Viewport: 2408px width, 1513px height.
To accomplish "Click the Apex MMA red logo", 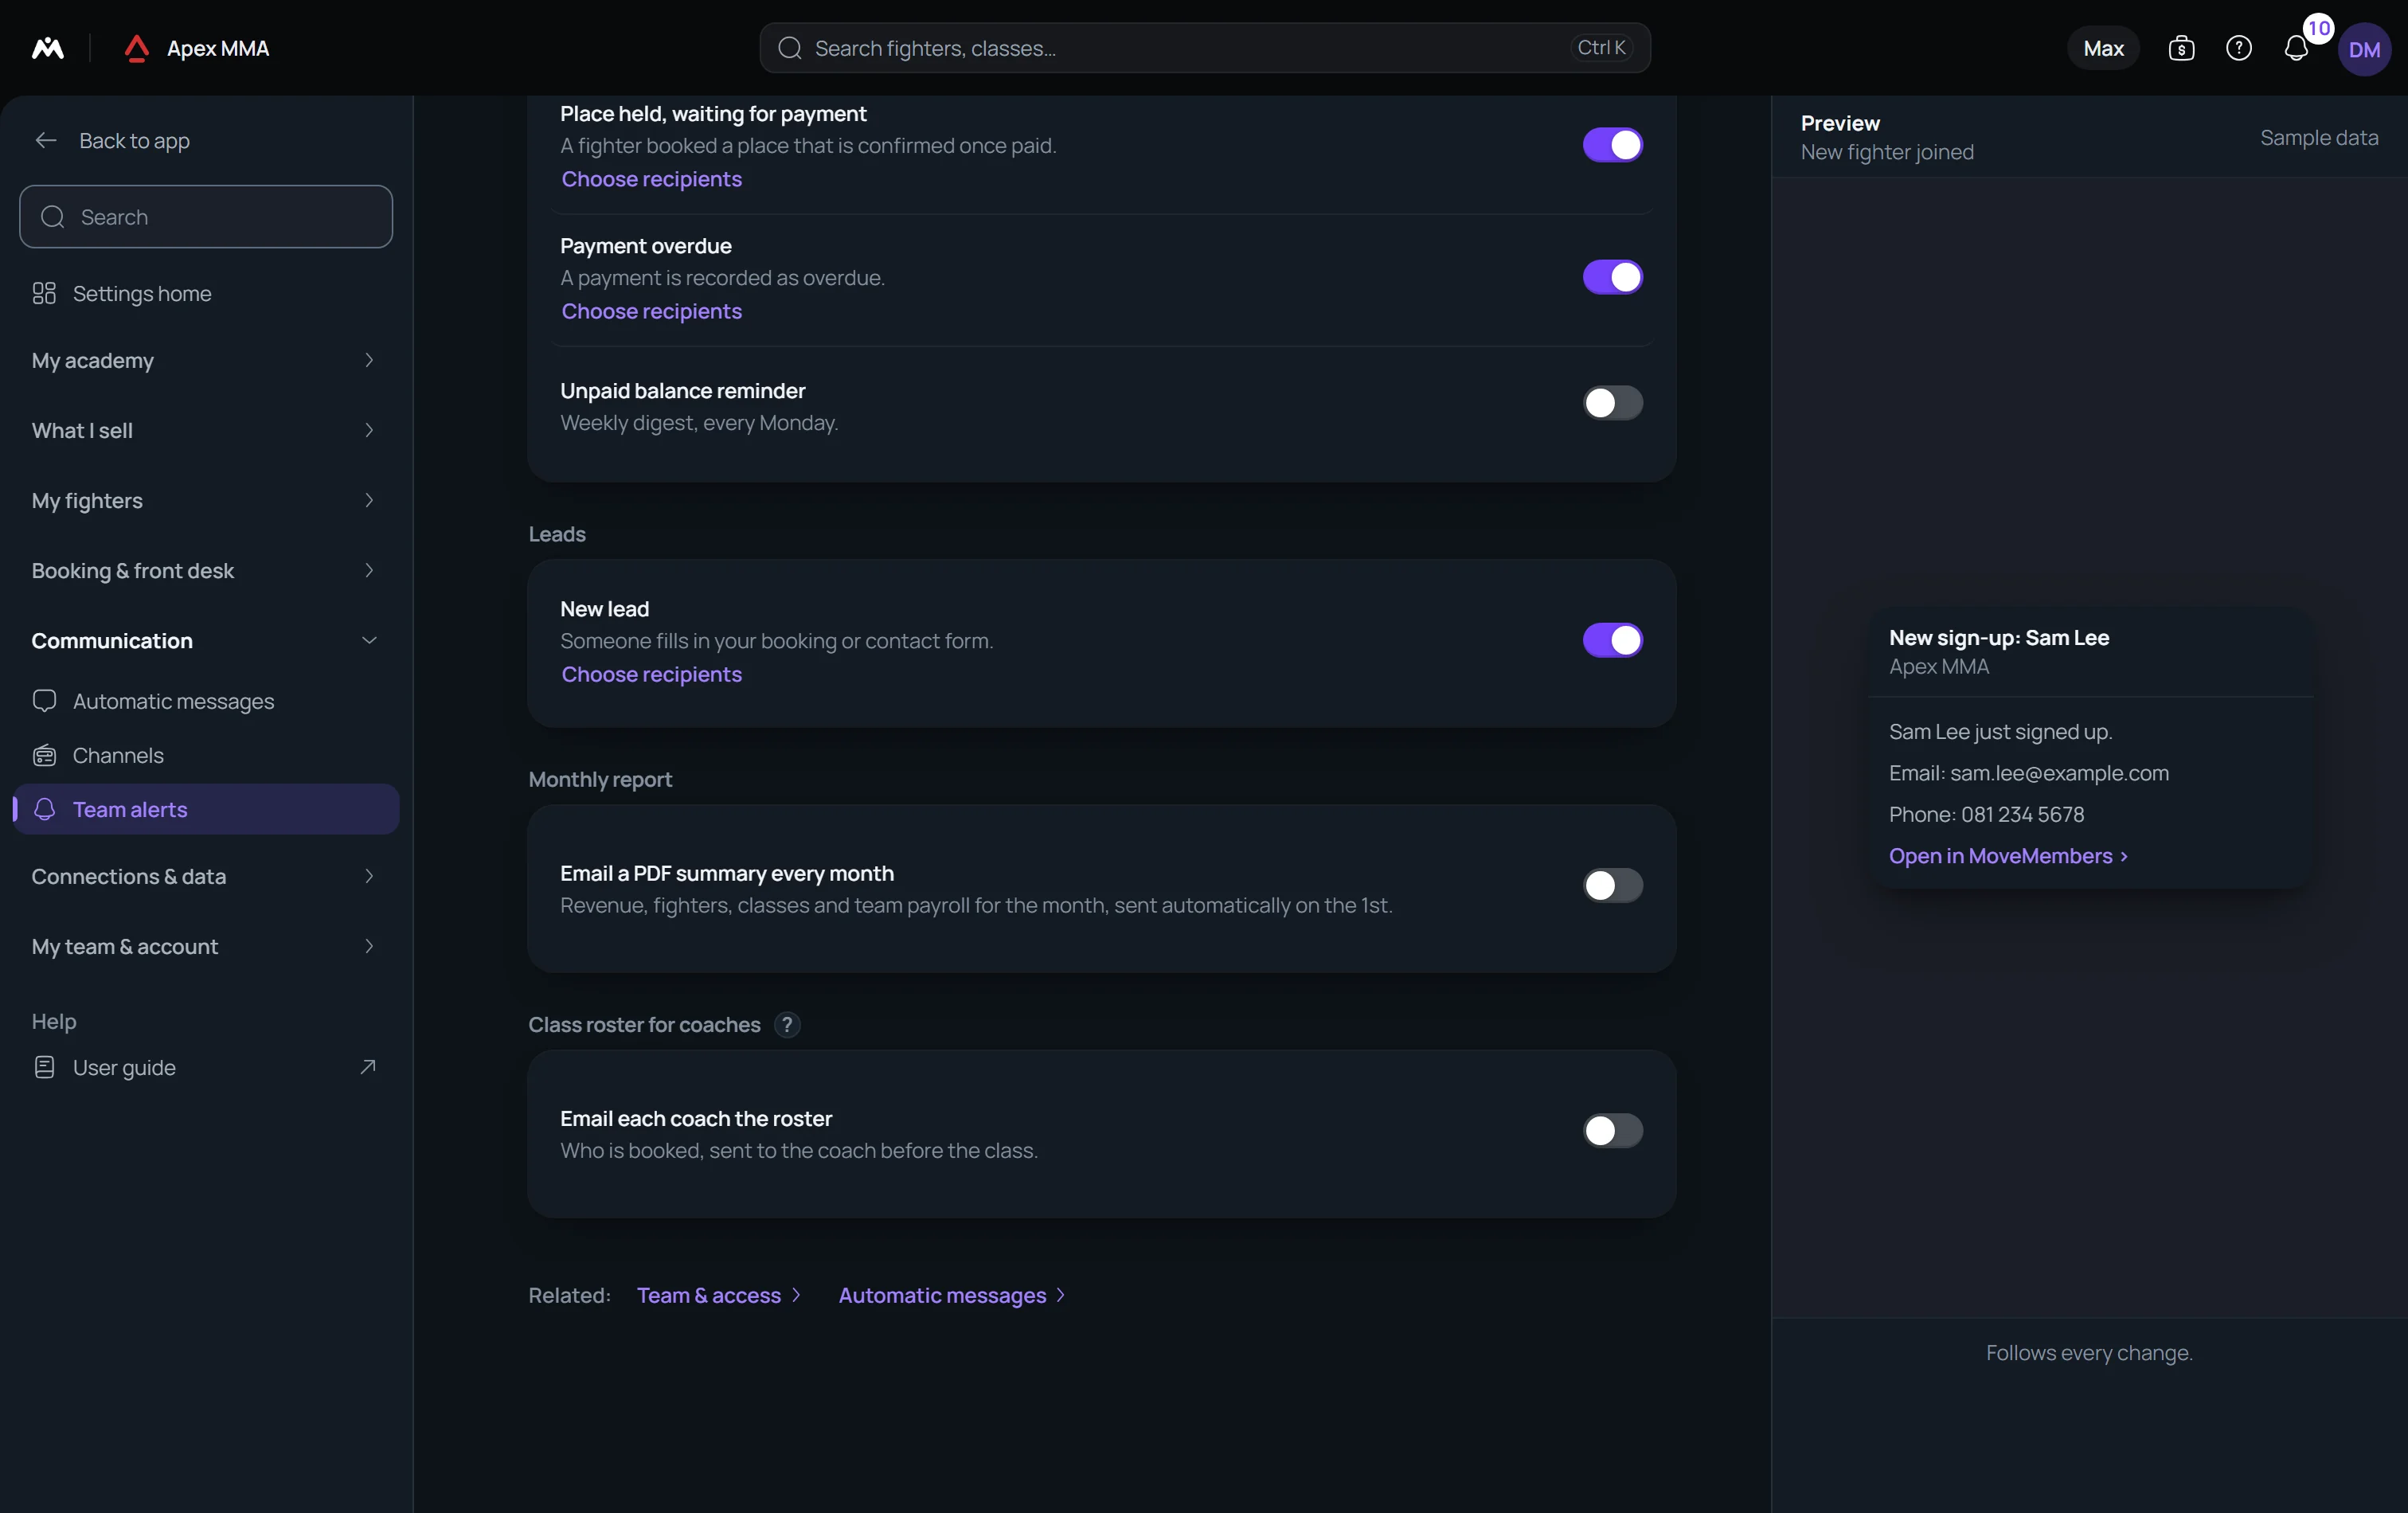I will 137,48.
